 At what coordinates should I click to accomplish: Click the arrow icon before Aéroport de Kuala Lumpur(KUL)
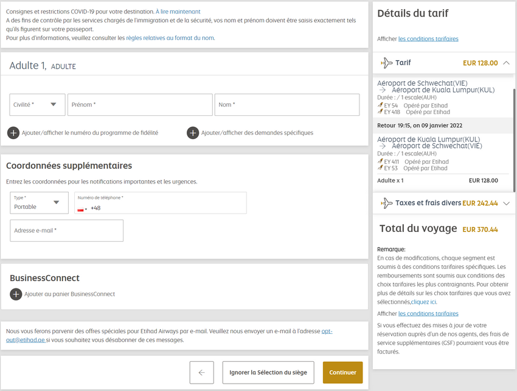(382, 90)
